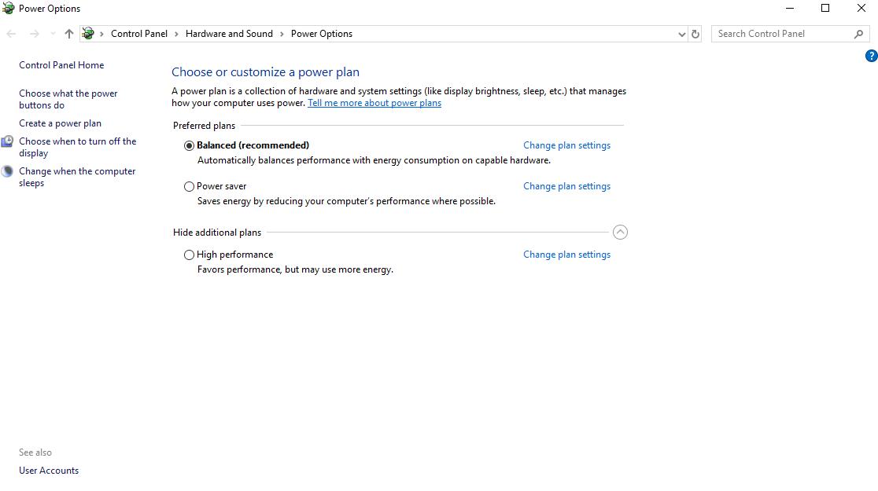The width and height of the screenshot is (878, 491).
Task: Click the blue help question mark icon
Action: point(871,56)
